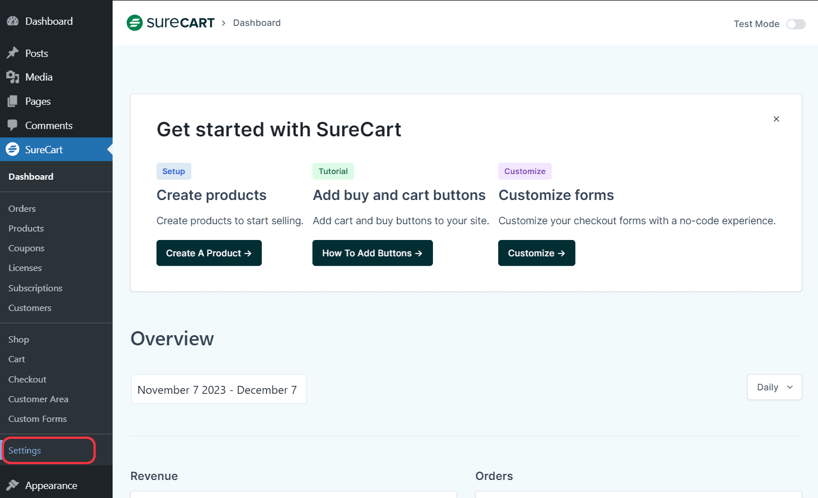818x498 pixels.
Task: Enable Test Mode using the toggle switch
Action: tap(796, 24)
